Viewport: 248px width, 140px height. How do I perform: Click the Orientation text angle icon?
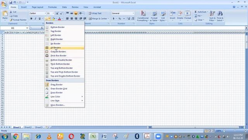coord(81,13)
